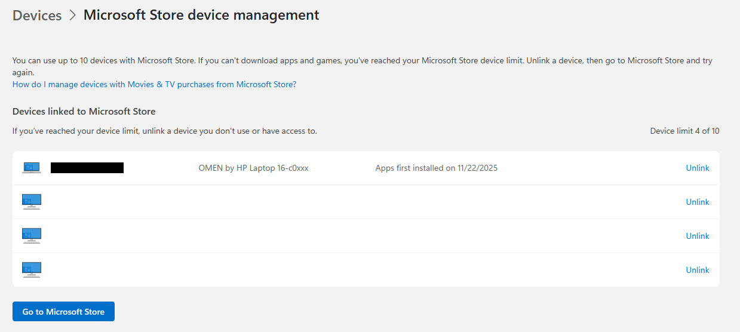Click the Microsoft Store device management title
Image resolution: width=740 pixels, height=332 pixels.
(x=201, y=15)
